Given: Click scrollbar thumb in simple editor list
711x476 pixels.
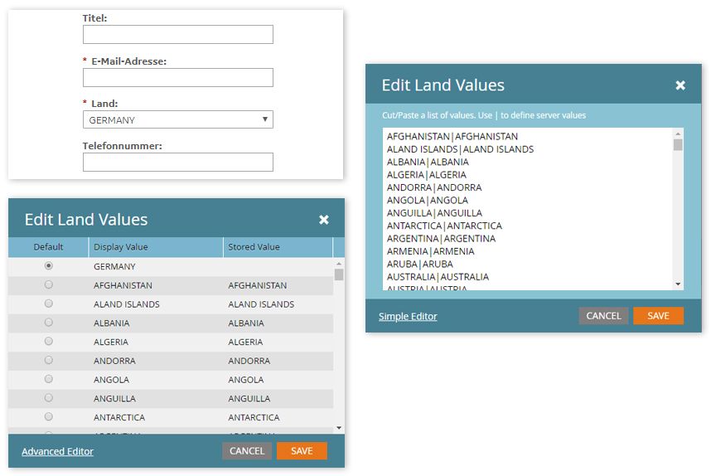Looking at the screenshot, I should [339, 274].
